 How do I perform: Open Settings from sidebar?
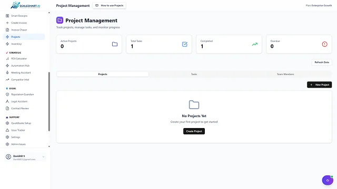(x=24, y=137)
